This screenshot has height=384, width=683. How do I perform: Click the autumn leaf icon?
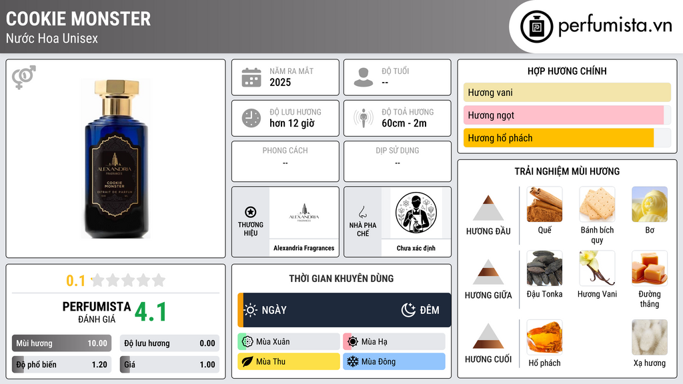(x=247, y=361)
